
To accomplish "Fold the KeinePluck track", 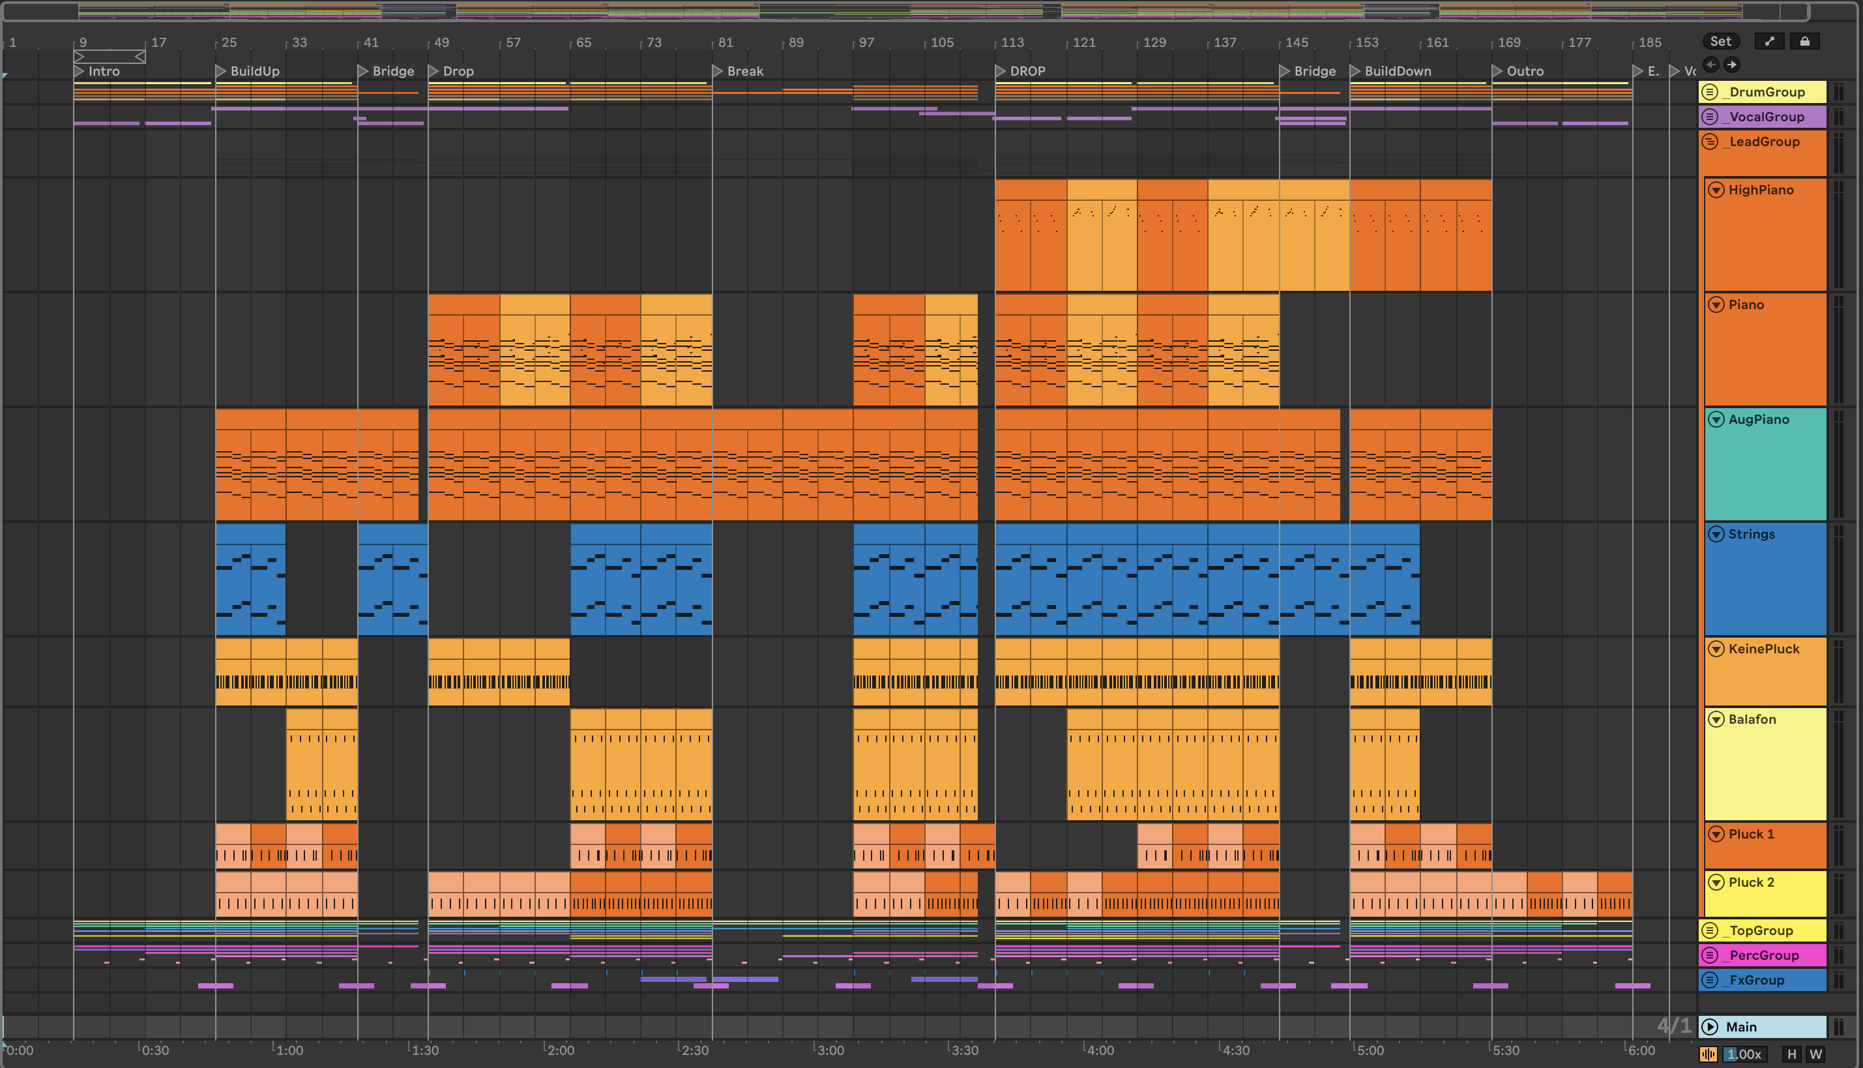I will tap(1716, 648).
